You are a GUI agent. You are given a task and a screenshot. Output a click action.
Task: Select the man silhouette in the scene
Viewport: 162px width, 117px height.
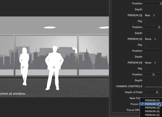[x=54, y=68]
